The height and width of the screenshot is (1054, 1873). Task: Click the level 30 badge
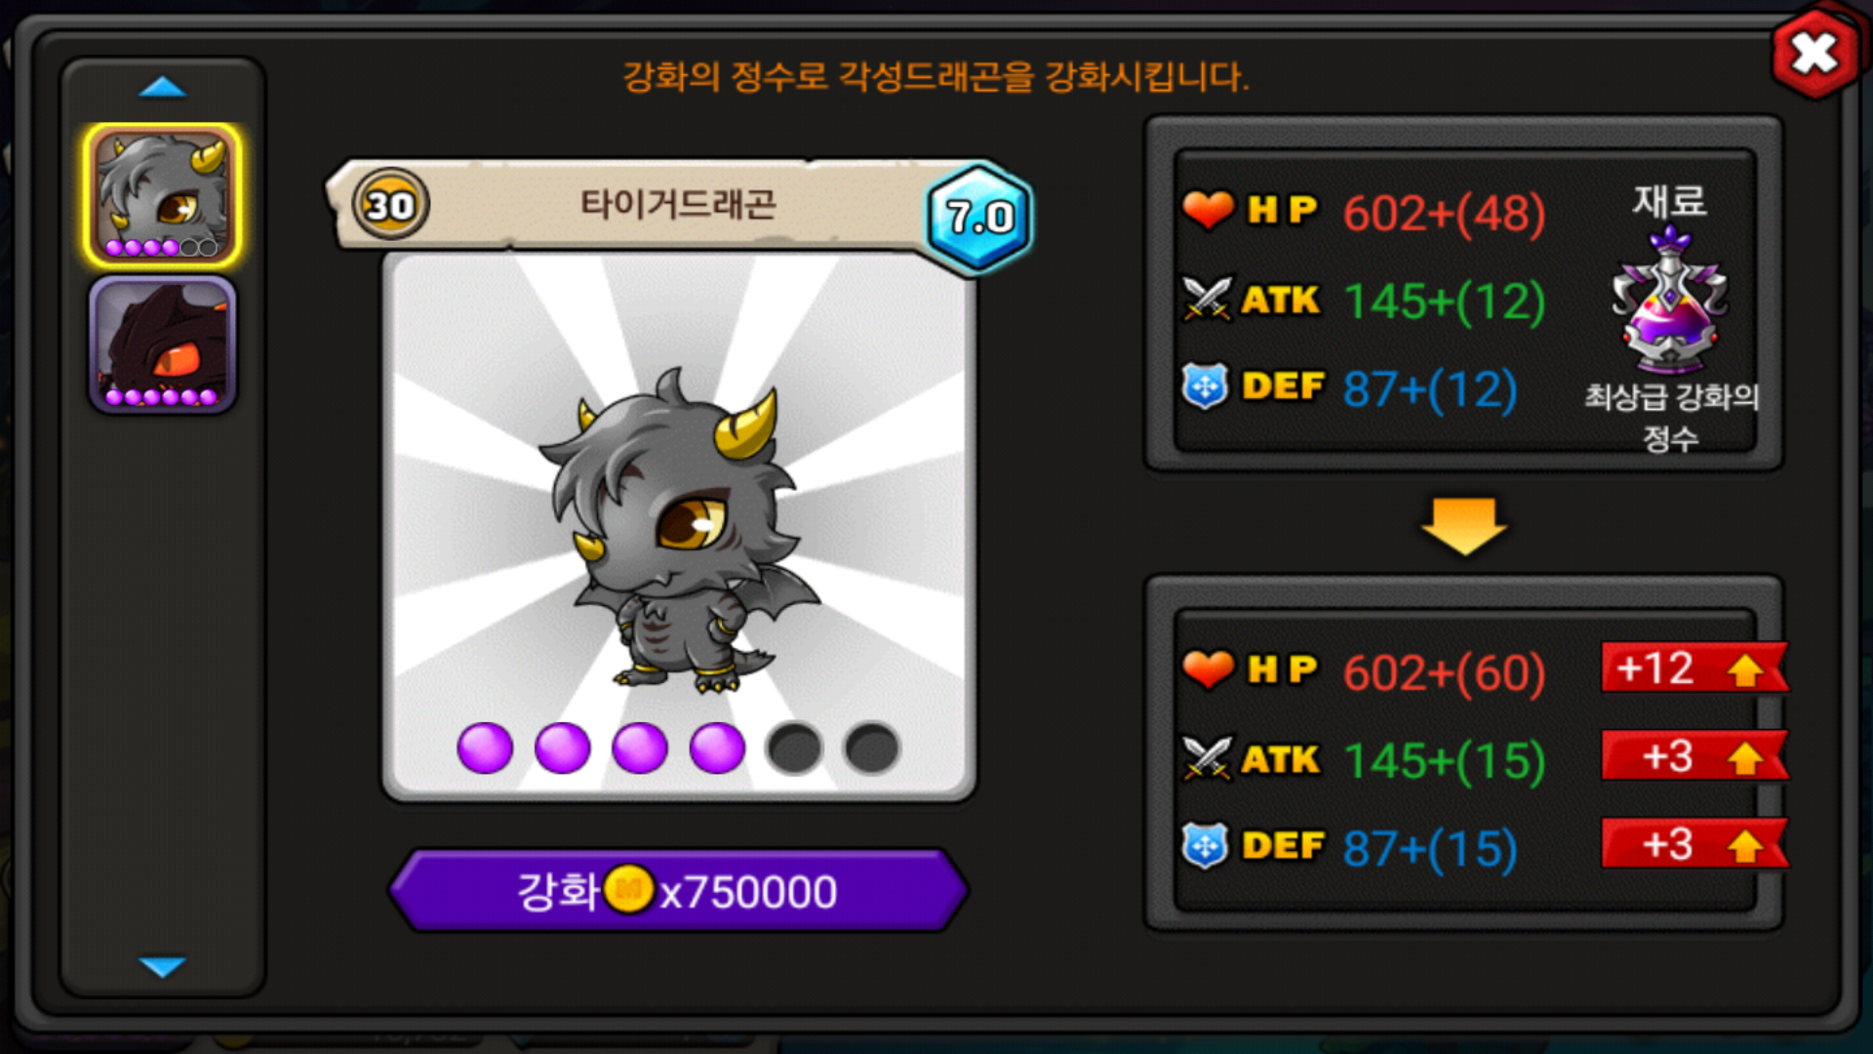coord(390,205)
